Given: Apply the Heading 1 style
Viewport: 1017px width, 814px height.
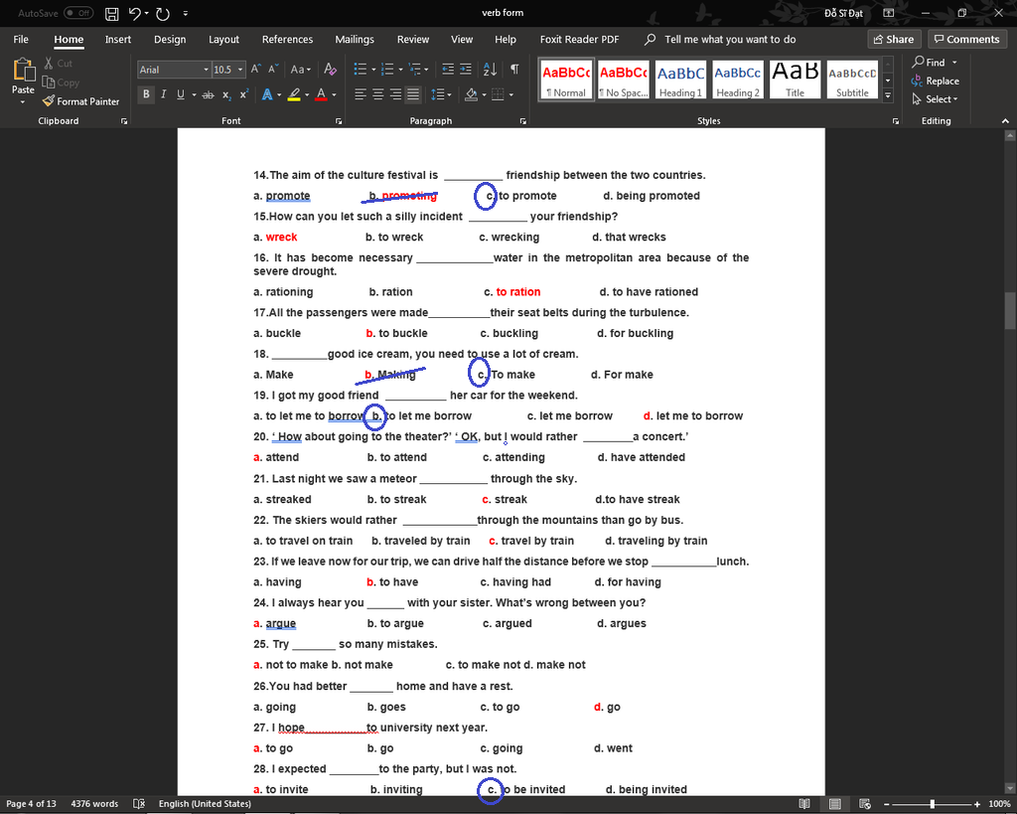Looking at the screenshot, I should pyautogui.click(x=680, y=80).
